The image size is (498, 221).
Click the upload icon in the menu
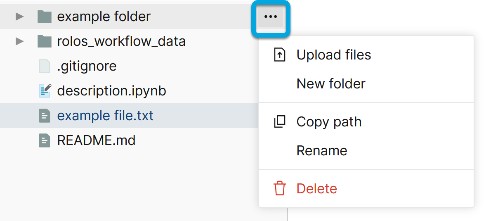pos(280,55)
